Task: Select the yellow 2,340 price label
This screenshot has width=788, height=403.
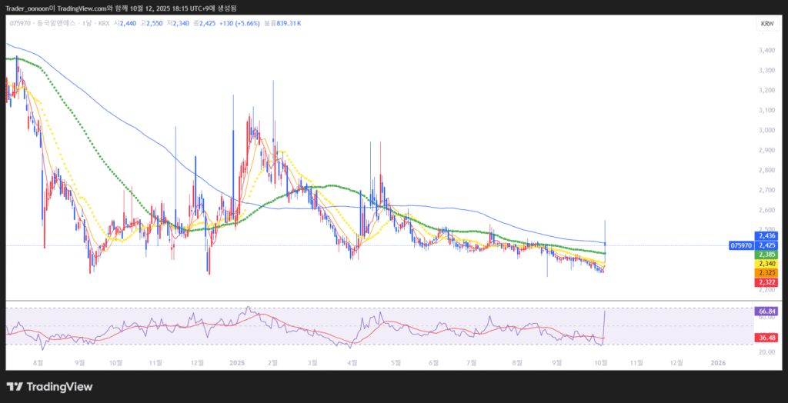Action: (x=766, y=264)
